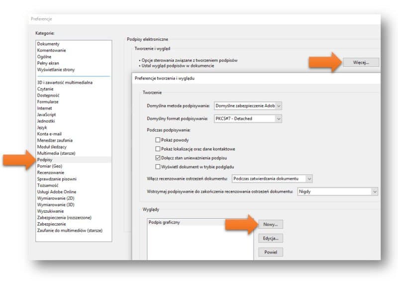The image size is (398, 281).
Task: Select the Menedżer zaufania category
Action: (73, 140)
